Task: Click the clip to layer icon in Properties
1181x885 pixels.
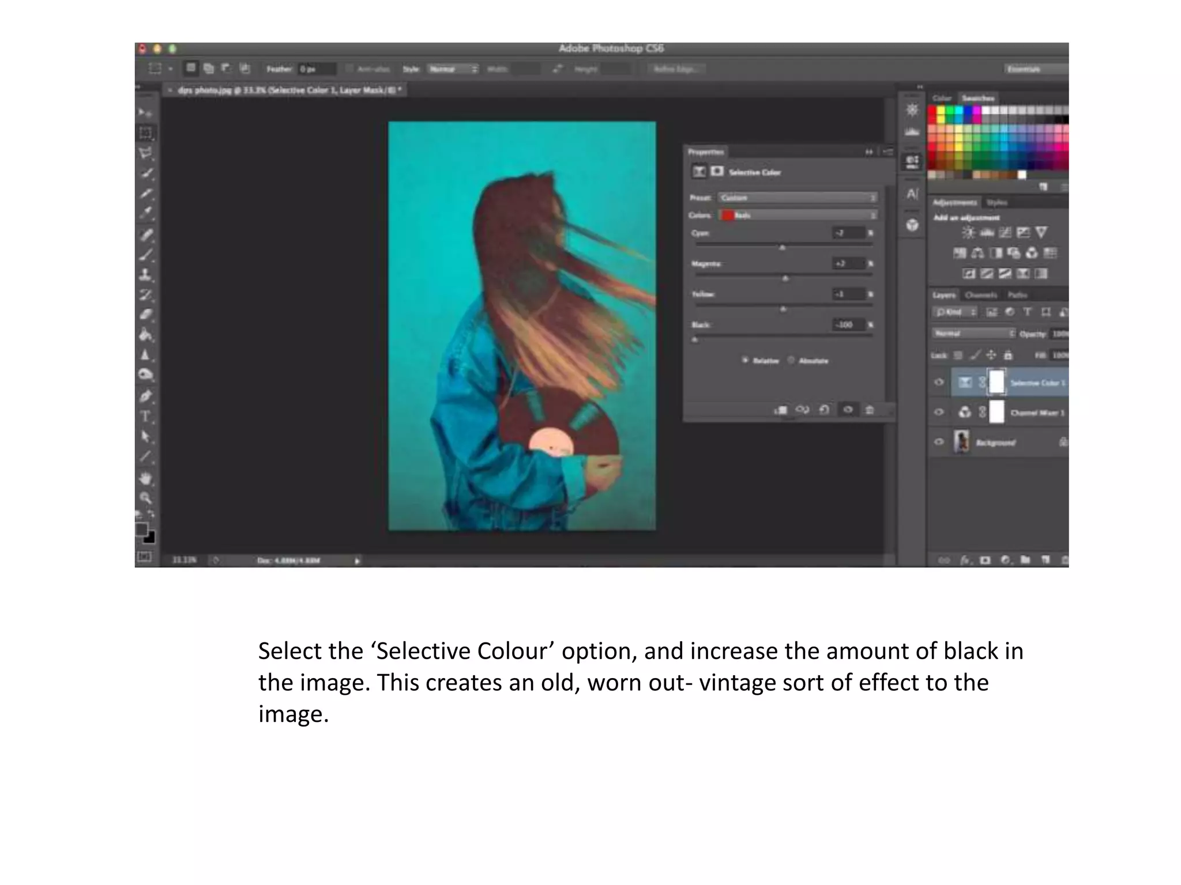Action: [x=781, y=410]
